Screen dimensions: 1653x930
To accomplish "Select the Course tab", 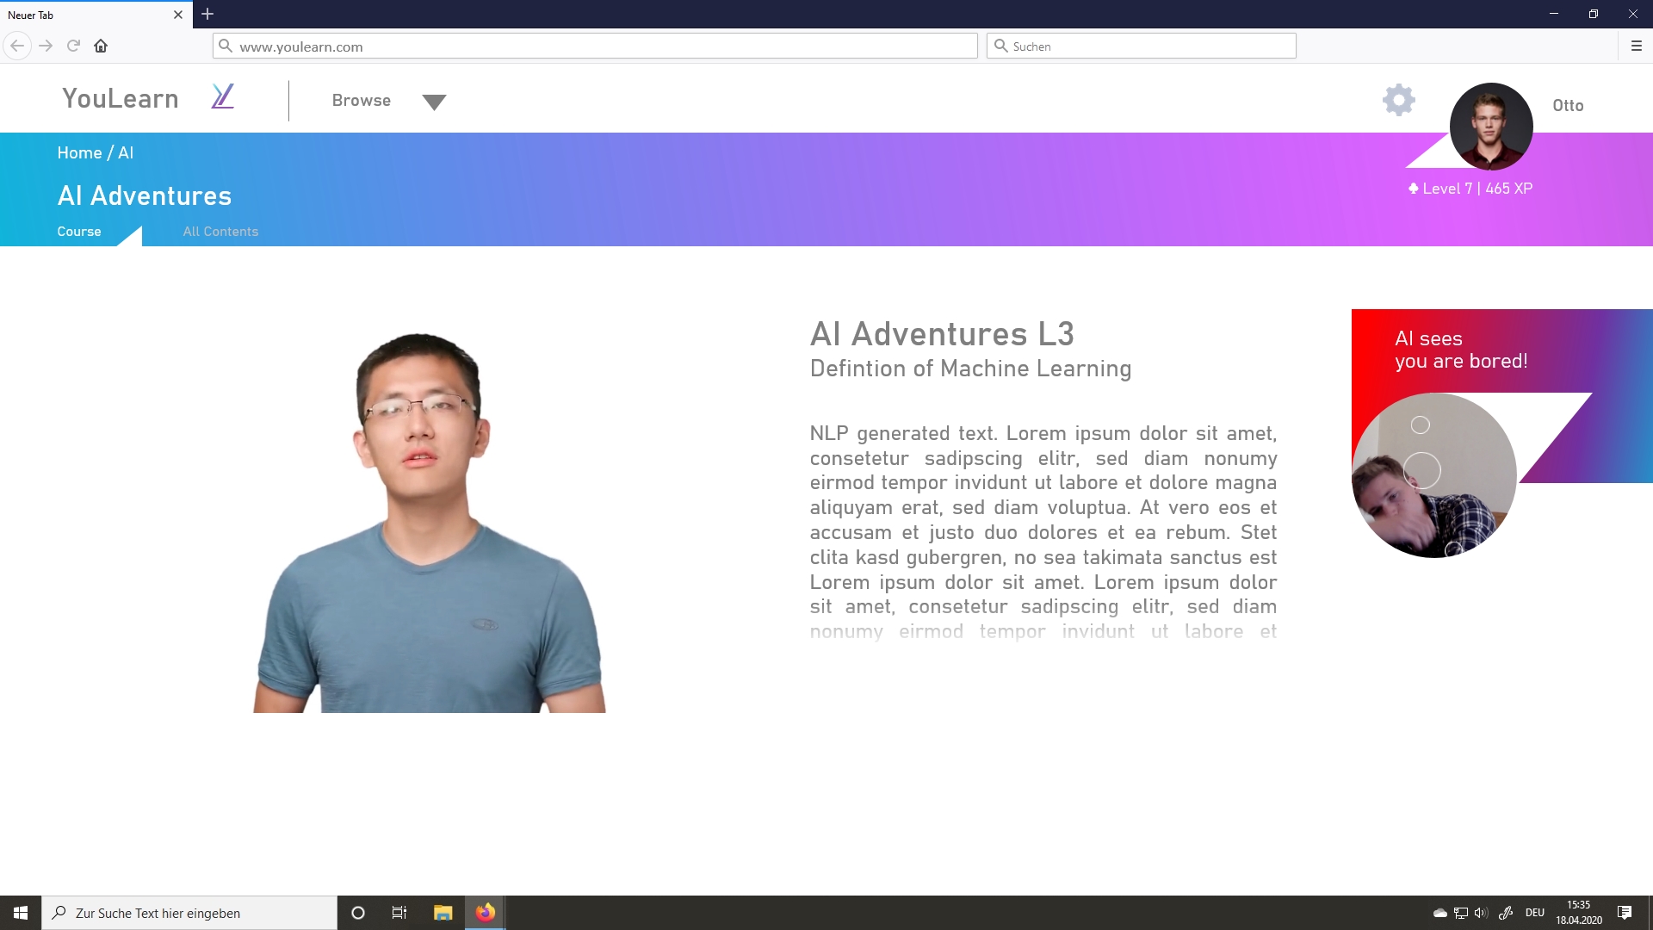I will pos(79,232).
